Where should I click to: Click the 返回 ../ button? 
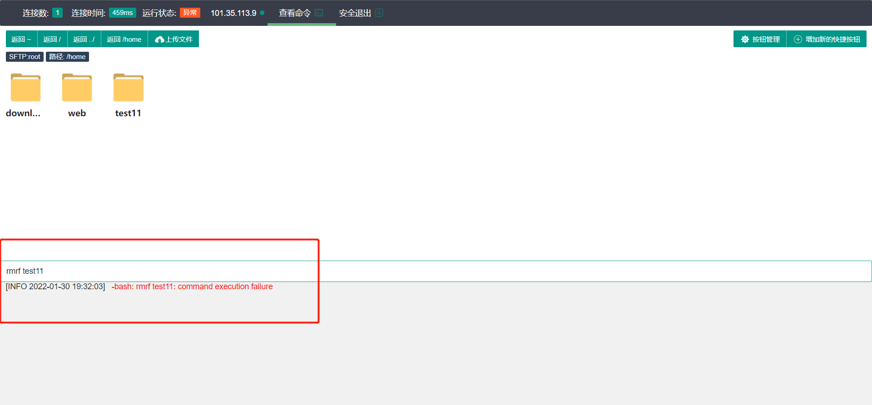click(x=84, y=39)
